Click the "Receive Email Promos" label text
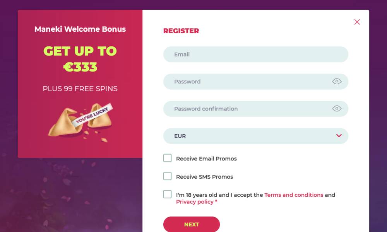Image resolution: width=387 pixels, height=232 pixels. point(206,159)
